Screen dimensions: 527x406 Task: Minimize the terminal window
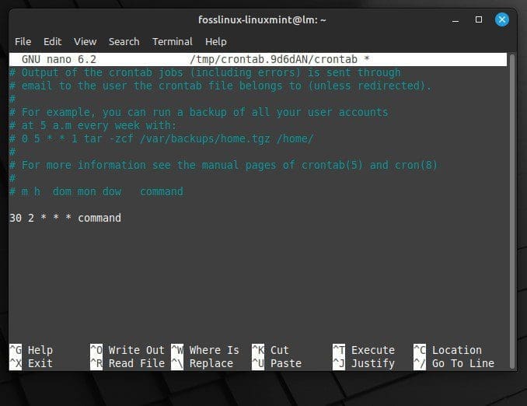[455, 20]
